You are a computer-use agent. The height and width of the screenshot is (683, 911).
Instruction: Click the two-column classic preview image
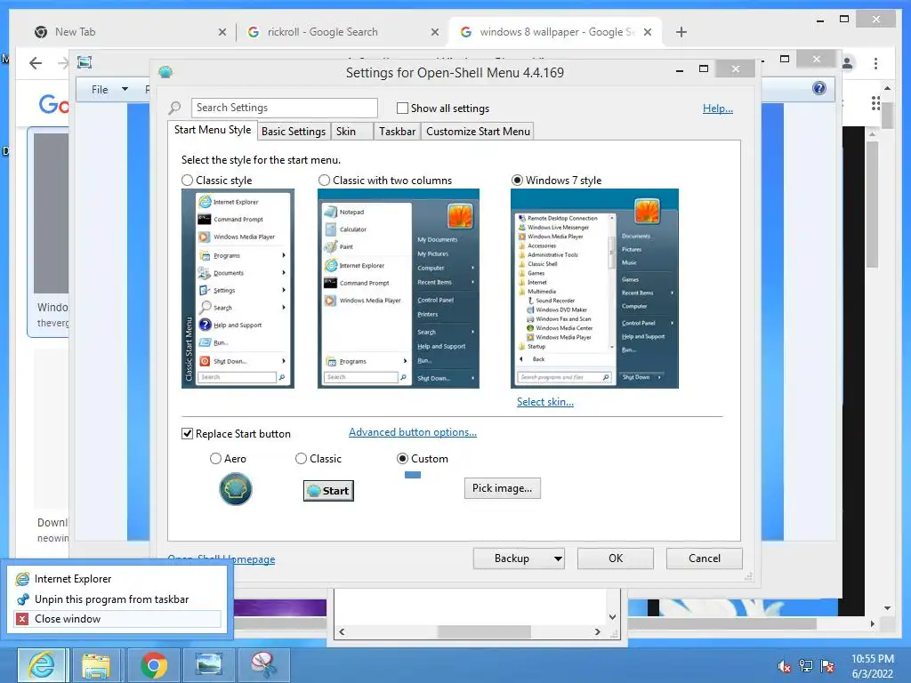coord(398,289)
